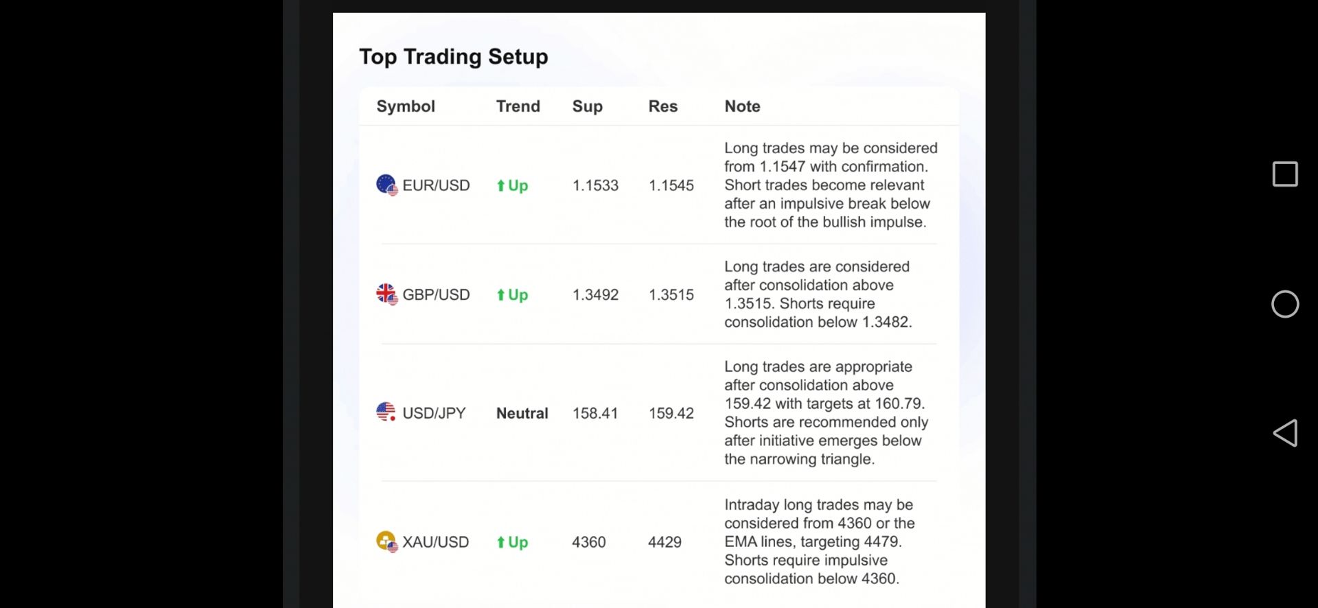This screenshot has height=608, width=1318.
Task: Select the Res column header
Action: pyautogui.click(x=663, y=106)
